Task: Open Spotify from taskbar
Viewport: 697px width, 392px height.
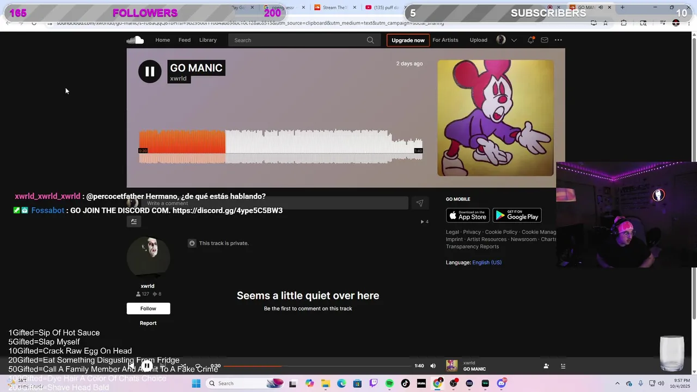Action: [x=389, y=383]
